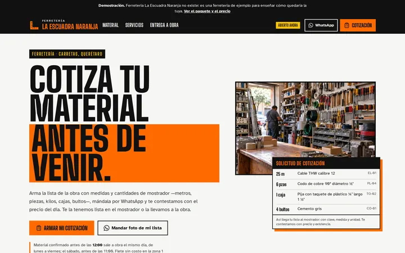Open the Entrega a obra menu item
The height and width of the screenshot is (253, 405).
164,25
